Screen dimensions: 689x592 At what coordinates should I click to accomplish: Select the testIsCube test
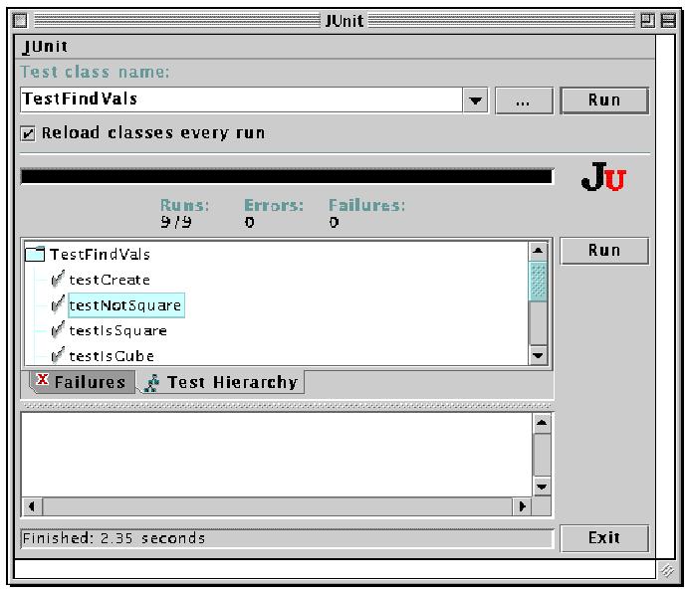(x=112, y=356)
